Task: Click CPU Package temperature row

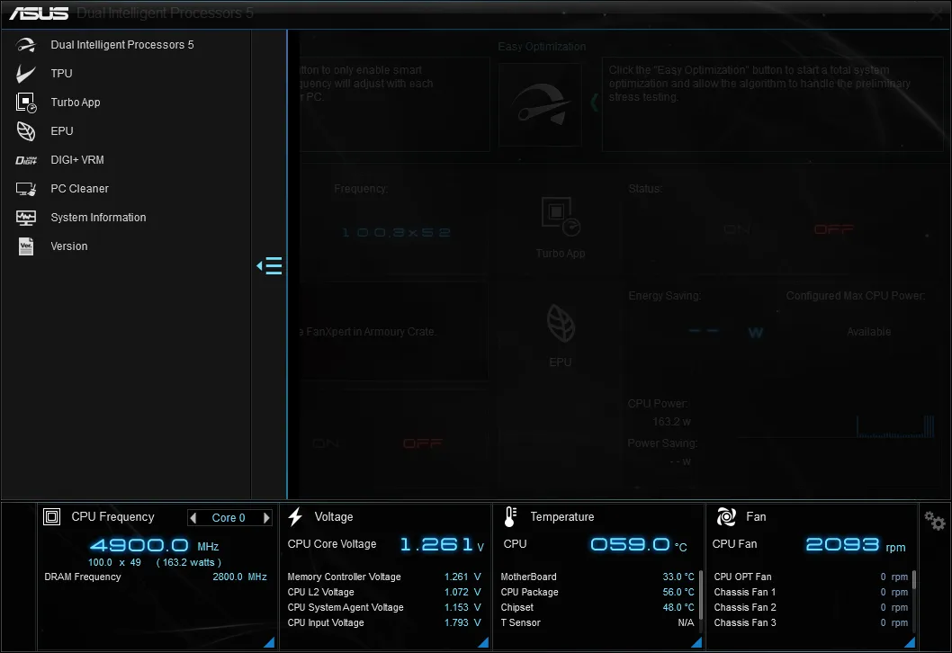Action: (x=597, y=593)
